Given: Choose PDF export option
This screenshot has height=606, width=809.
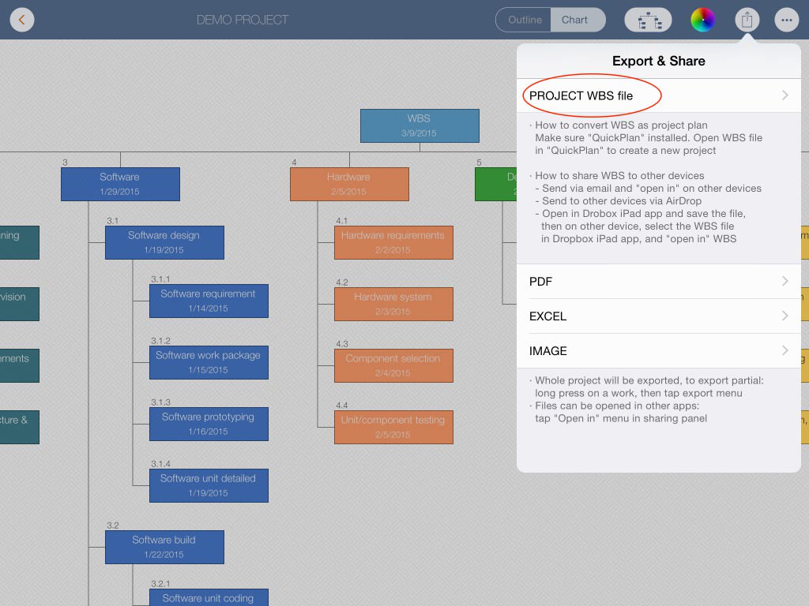Looking at the screenshot, I should tap(541, 282).
